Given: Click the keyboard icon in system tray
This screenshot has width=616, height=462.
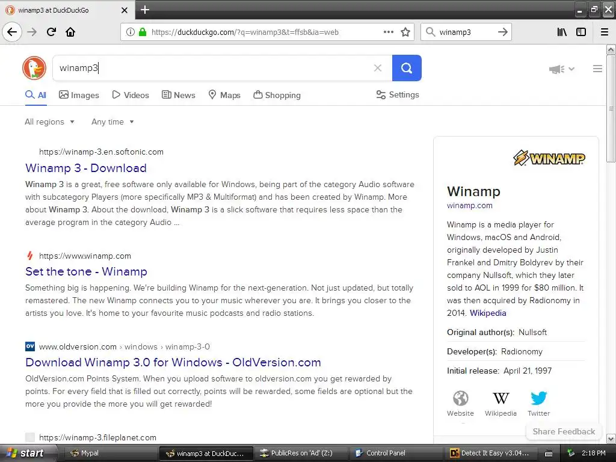Looking at the screenshot, I should (x=549, y=454).
